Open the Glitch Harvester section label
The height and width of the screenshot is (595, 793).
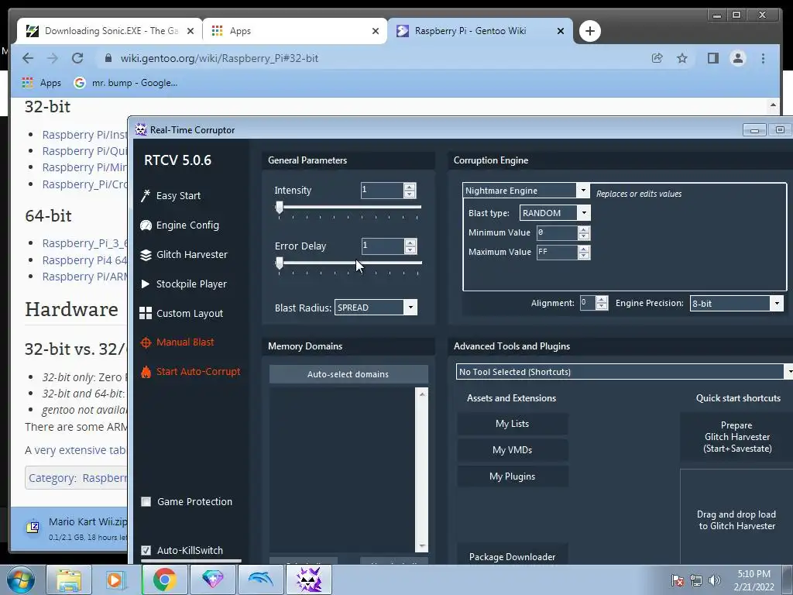pyautogui.click(x=192, y=254)
